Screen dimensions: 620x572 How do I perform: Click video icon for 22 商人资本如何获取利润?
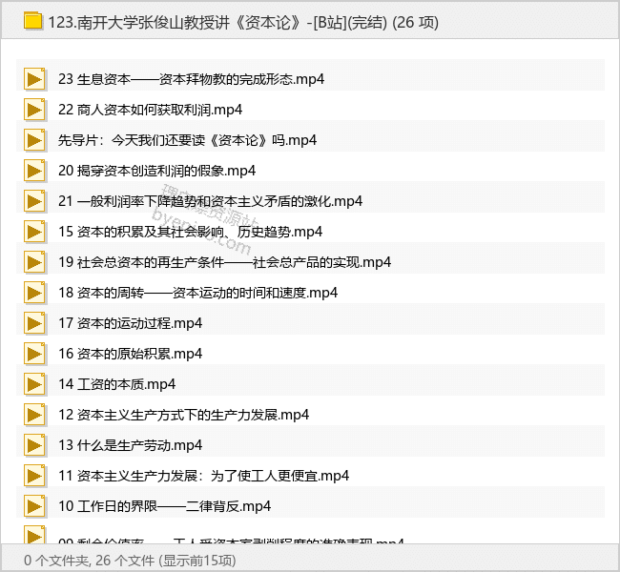click(34, 110)
